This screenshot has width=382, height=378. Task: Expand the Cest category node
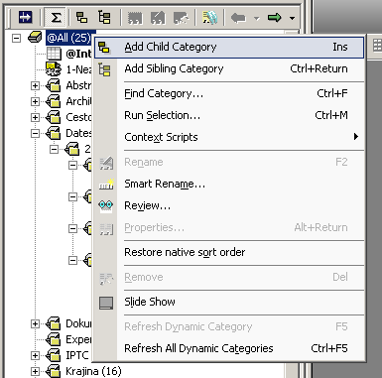pyautogui.click(x=35, y=117)
